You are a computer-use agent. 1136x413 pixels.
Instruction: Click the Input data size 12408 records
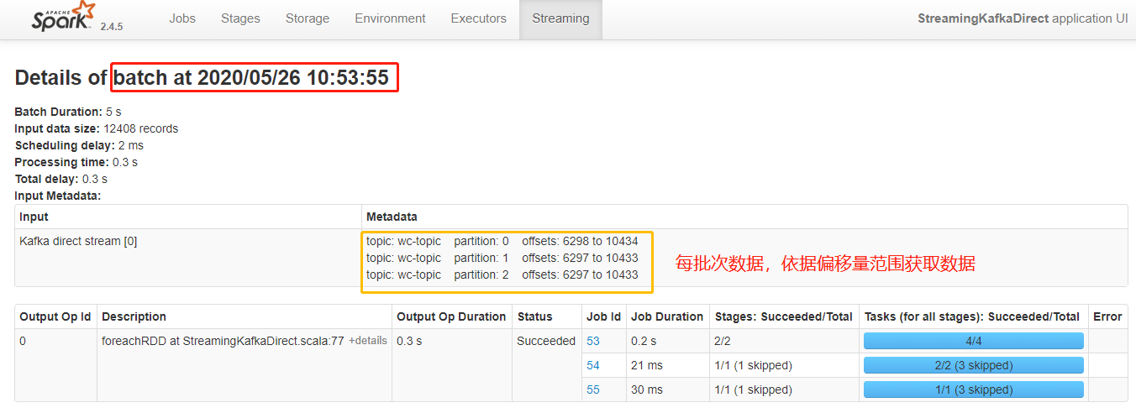(97, 128)
